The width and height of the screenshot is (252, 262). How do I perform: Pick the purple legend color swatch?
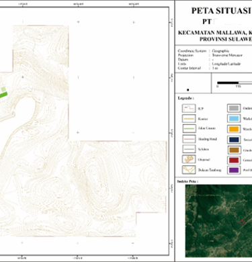(234, 170)
